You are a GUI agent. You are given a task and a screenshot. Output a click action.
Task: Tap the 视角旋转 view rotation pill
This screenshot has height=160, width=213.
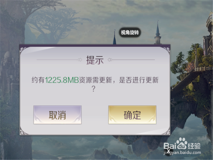click(x=130, y=32)
